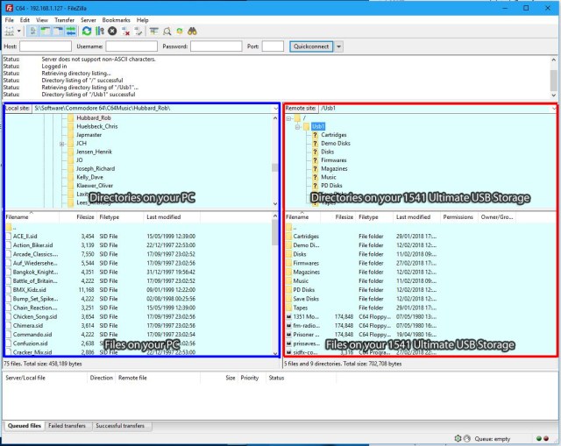Open the Quickconnect history dropdown arrow
Screen dimensions: 561x446
pos(338,46)
